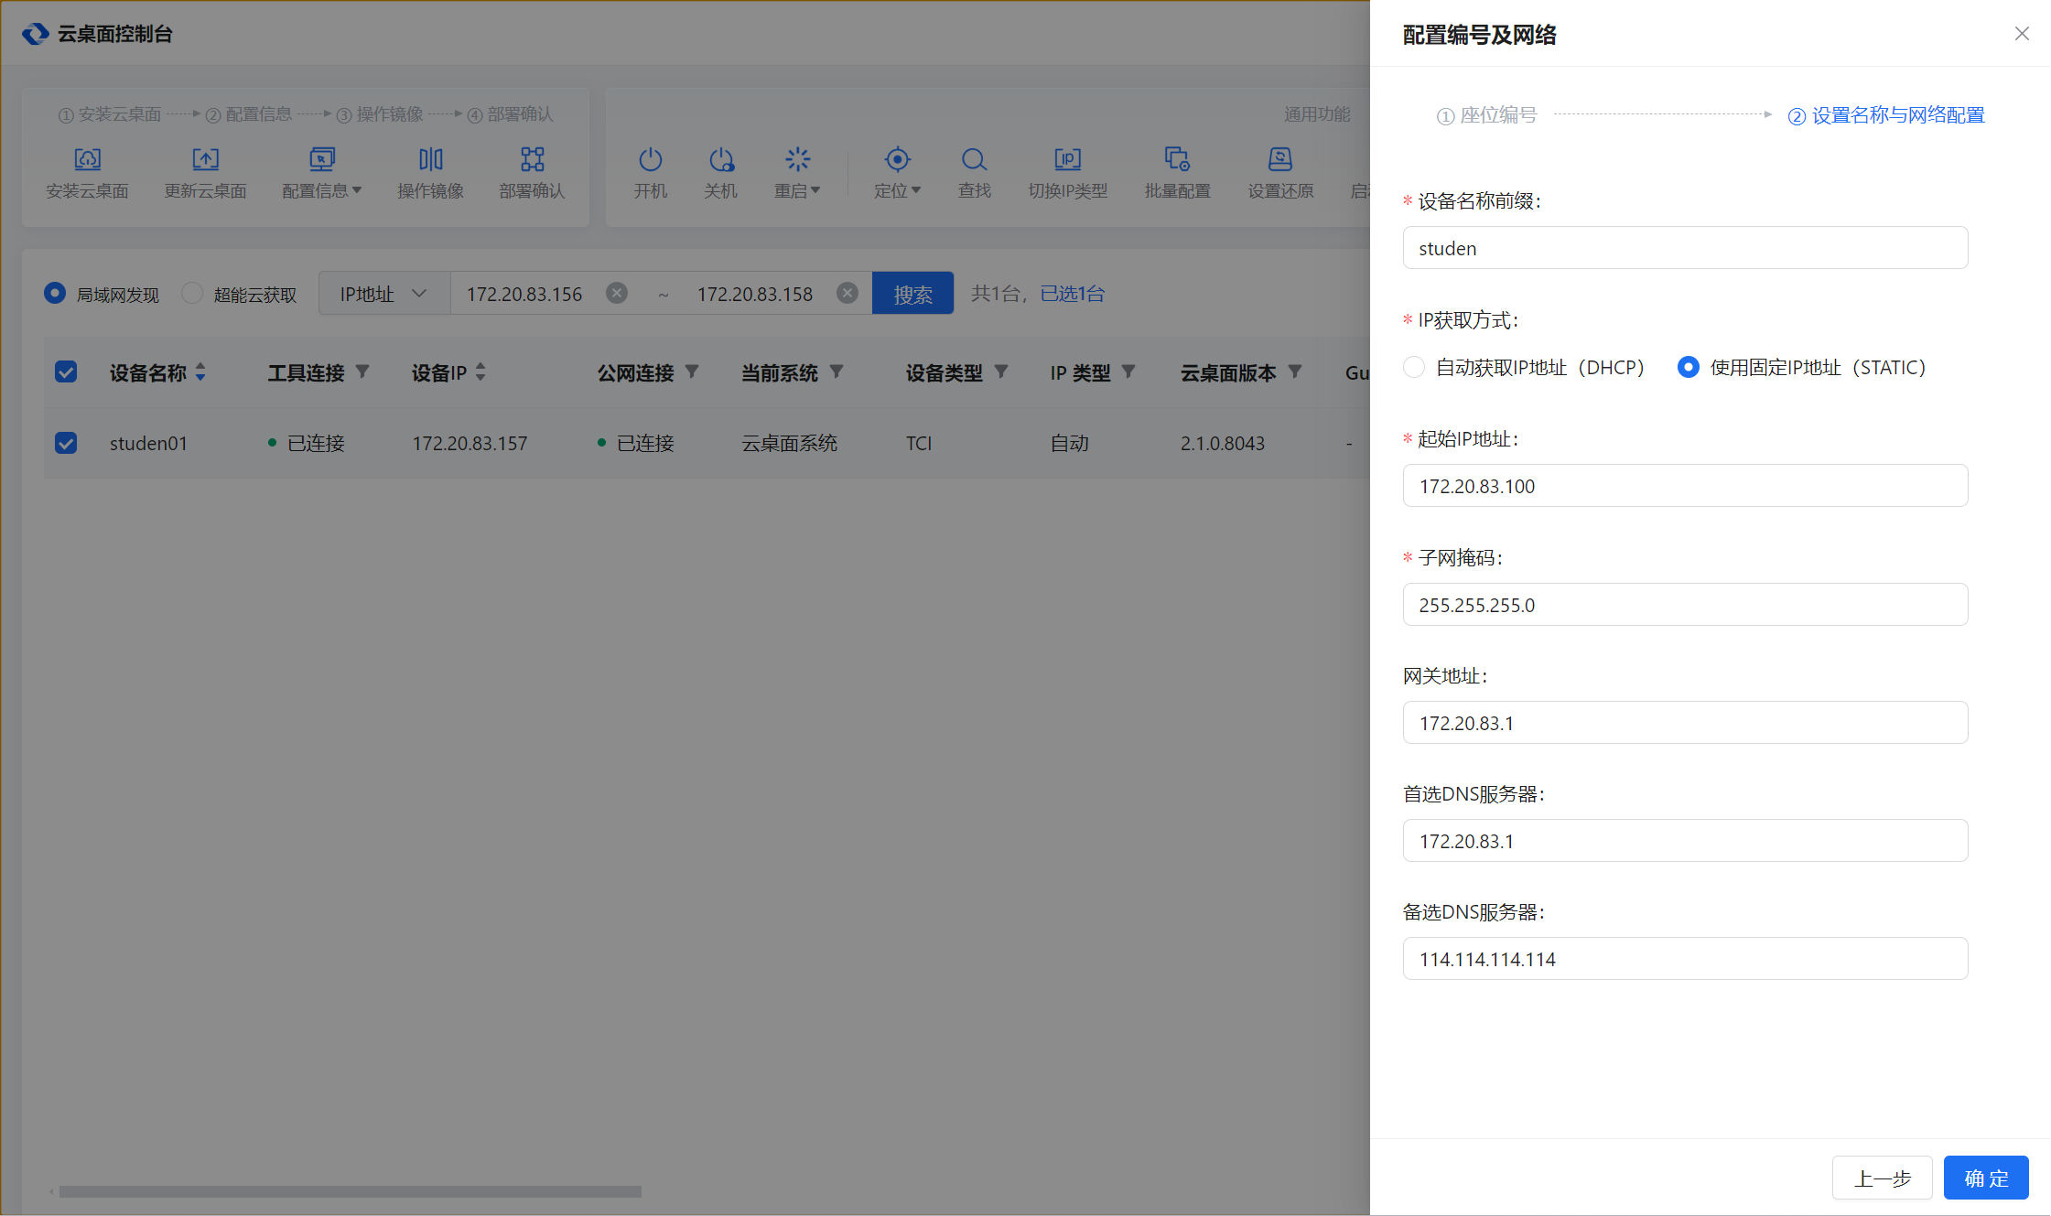Click the 起始IP地址 input field
The image size is (2051, 1216).
click(x=1684, y=486)
